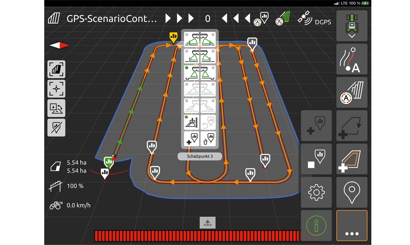Tap the green automatic track status icon in header
The width and height of the screenshot is (410, 245).
coord(283,19)
